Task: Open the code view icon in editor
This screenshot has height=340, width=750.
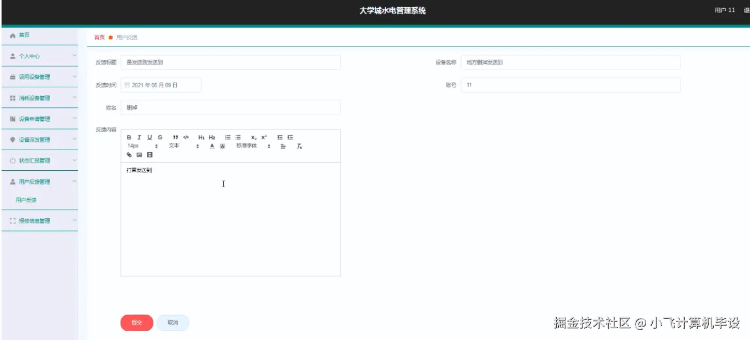Action: pos(187,137)
